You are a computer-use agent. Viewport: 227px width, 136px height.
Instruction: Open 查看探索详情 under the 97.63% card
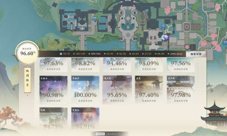53,69
